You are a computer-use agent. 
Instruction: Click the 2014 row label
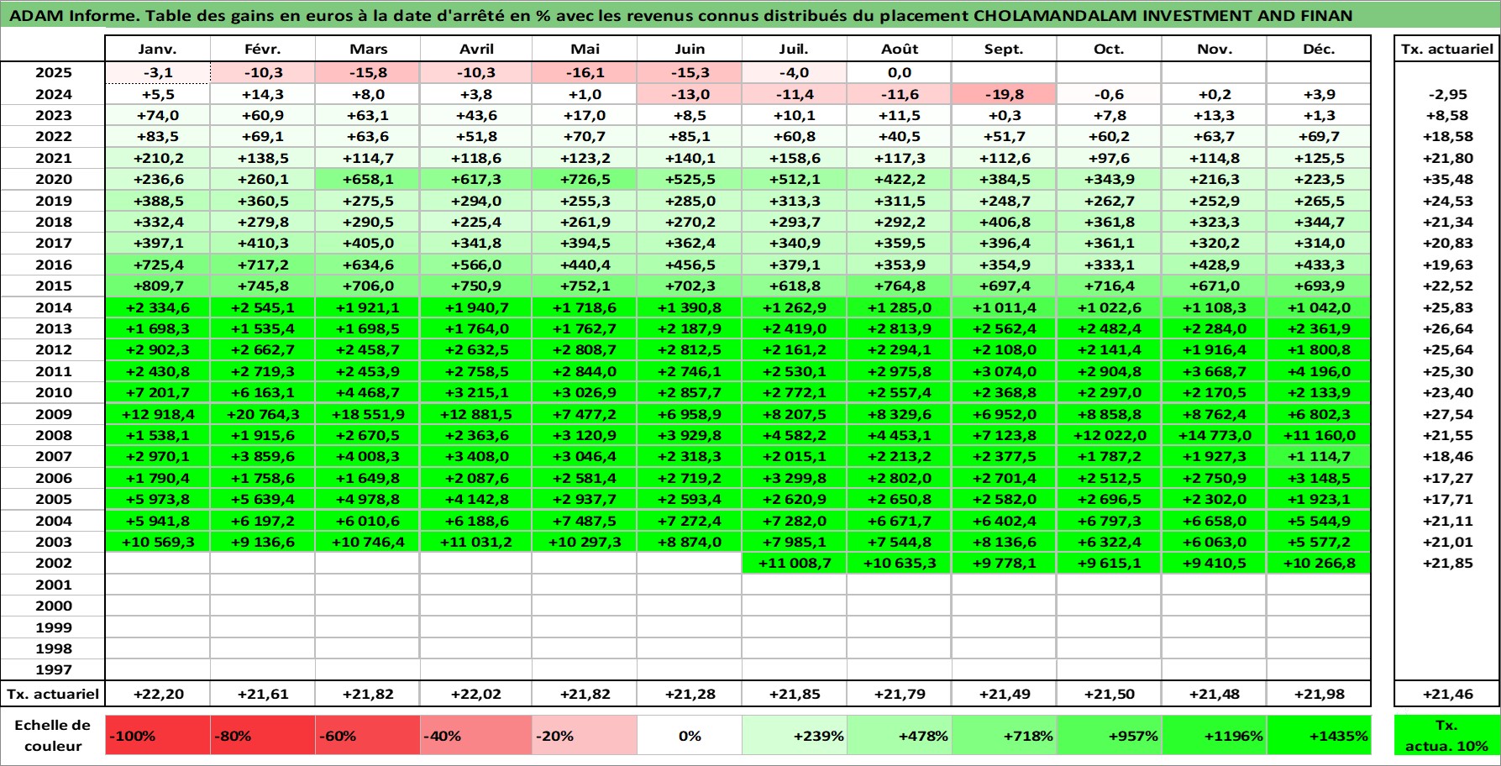(x=53, y=307)
